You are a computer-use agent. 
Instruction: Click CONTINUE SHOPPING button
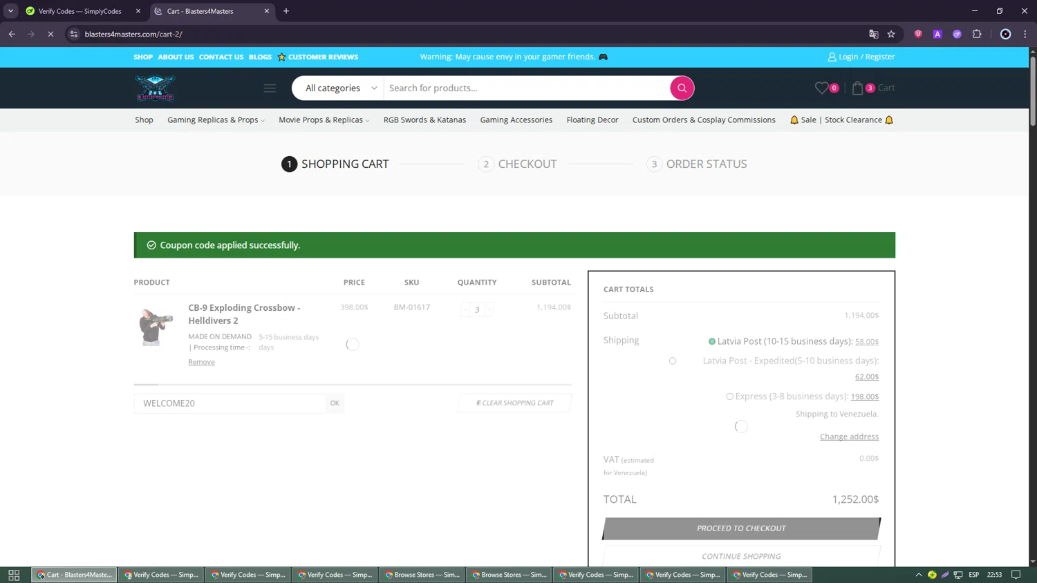coord(741,556)
